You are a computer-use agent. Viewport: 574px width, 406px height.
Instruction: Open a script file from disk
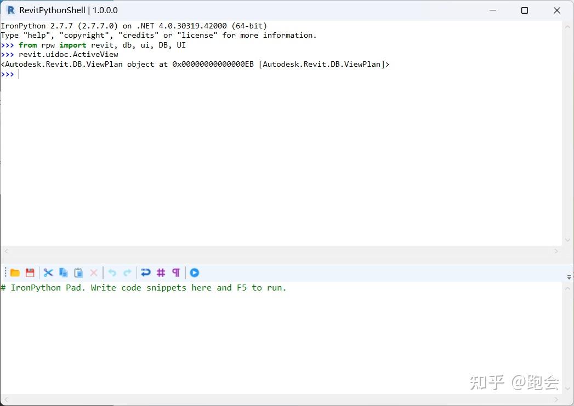[15, 272]
